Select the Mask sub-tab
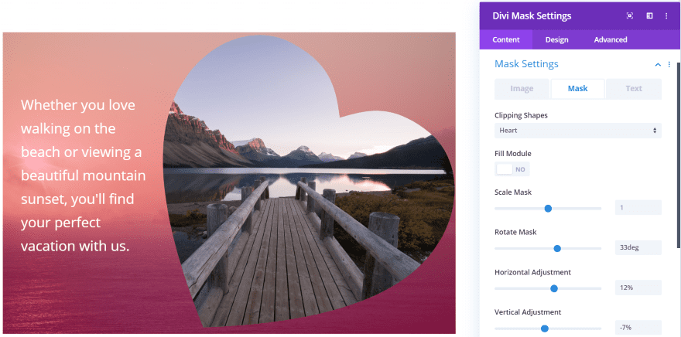The width and height of the screenshot is (681, 337). pyautogui.click(x=577, y=88)
